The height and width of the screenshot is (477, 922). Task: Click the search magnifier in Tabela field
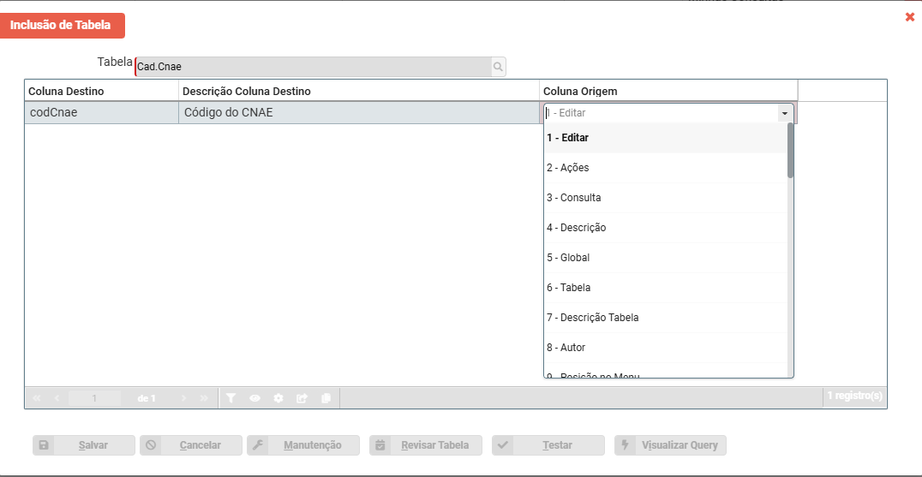[497, 67]
